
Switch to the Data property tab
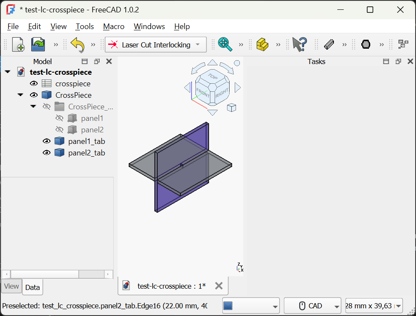[x=32, y=287]
